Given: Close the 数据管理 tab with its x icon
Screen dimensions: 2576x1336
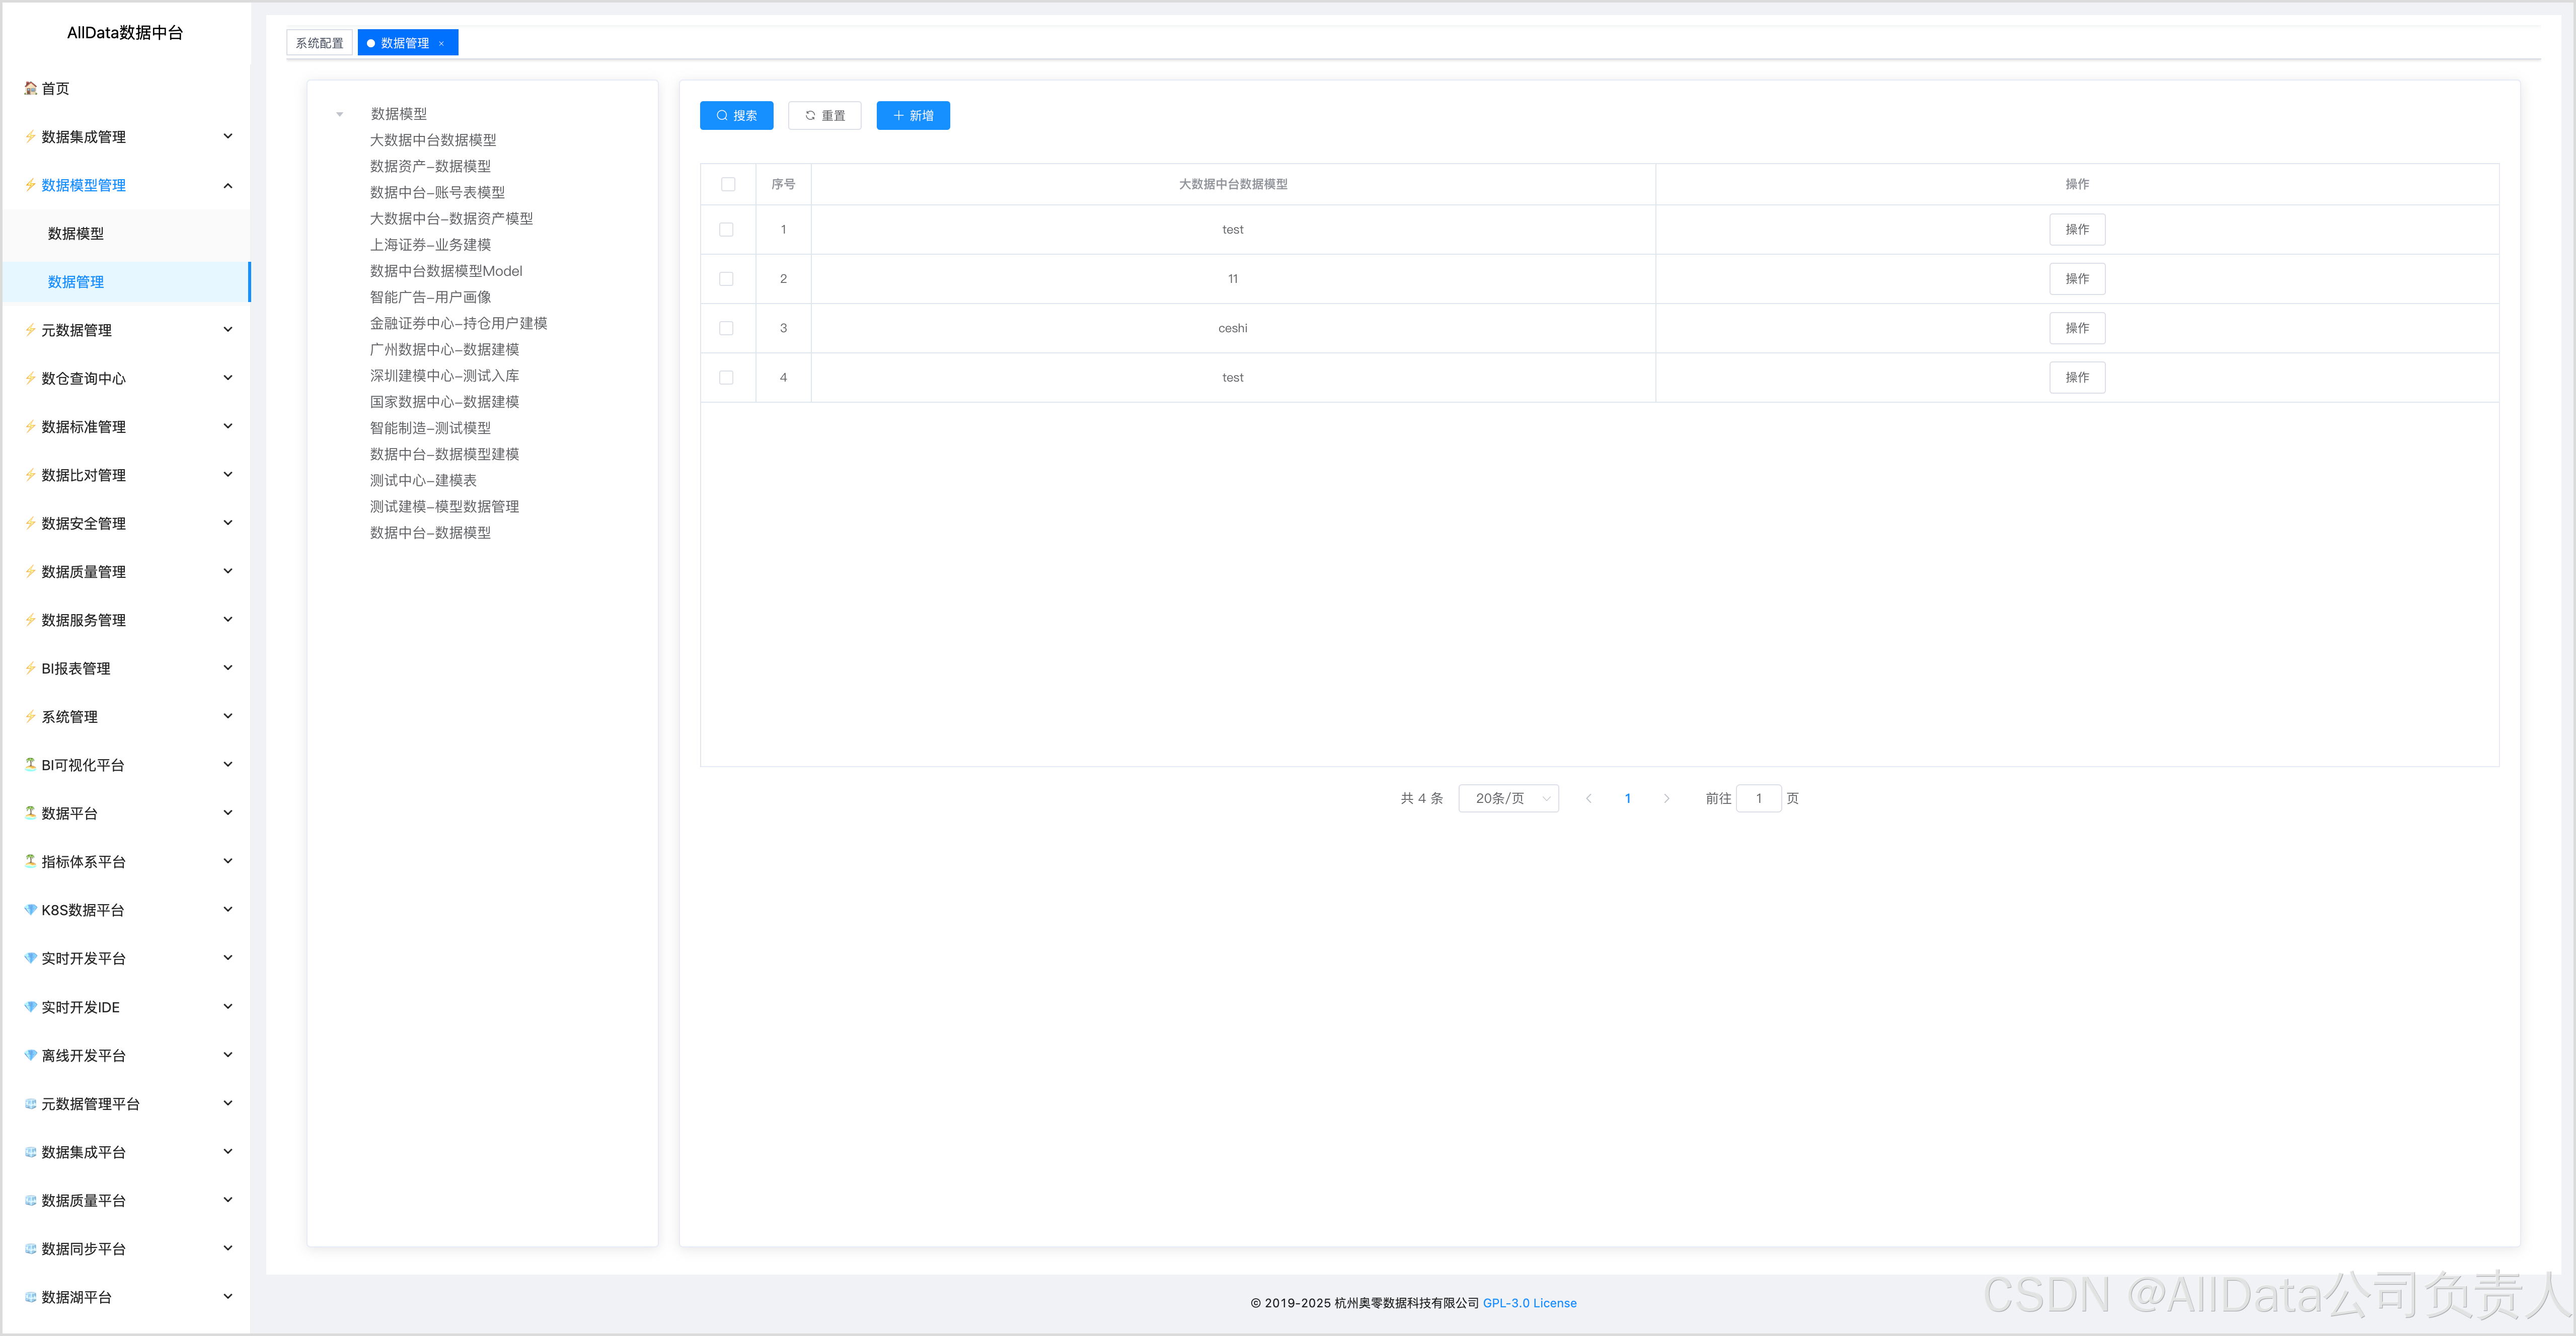Looking at the screenshot, I should [x=441, y=43].
